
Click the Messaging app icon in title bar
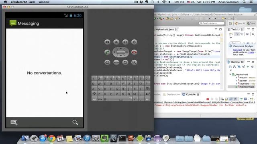[x=13, y=23]
